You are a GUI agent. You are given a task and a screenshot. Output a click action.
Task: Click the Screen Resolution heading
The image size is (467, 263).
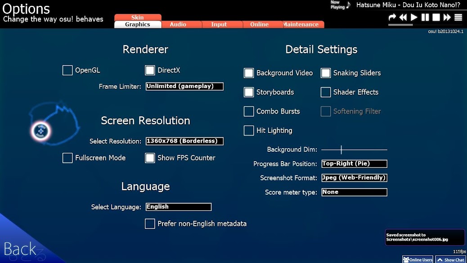[x=145, y=121]
